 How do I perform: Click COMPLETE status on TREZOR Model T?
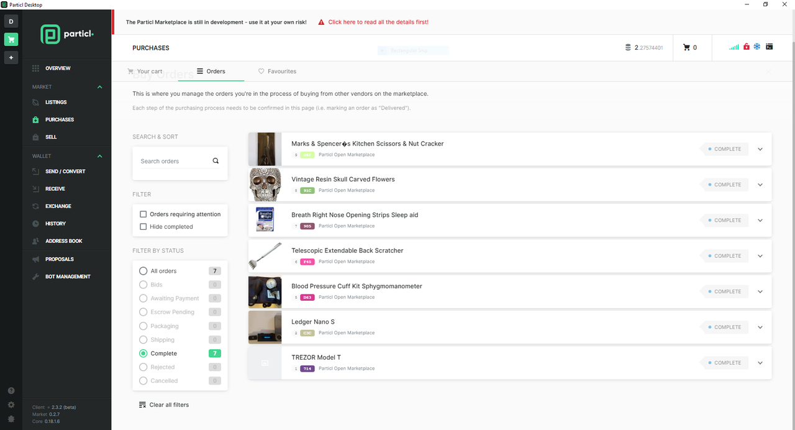(x=724, y=363)
